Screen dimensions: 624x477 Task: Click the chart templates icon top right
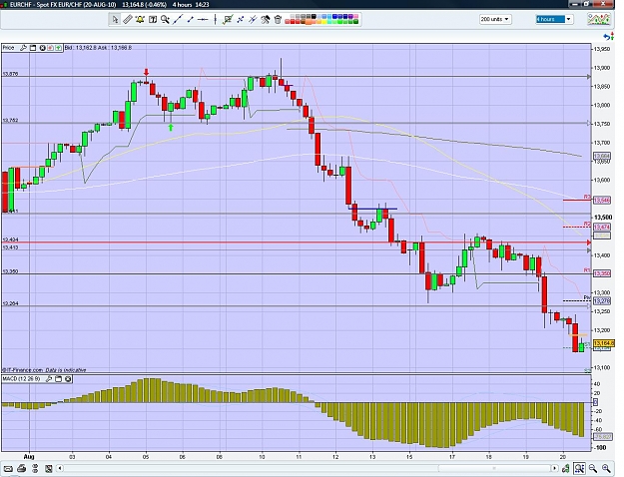[599, 19]
